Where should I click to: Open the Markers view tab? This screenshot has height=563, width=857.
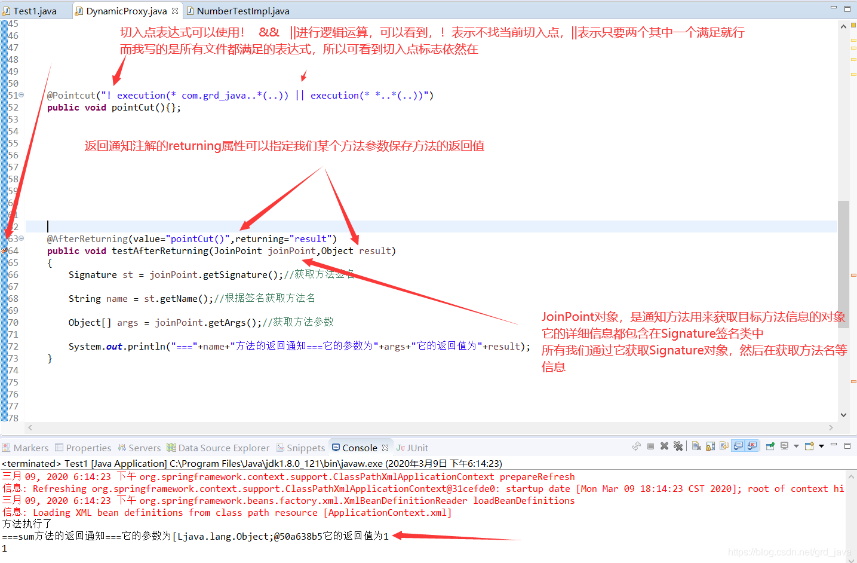click(x=26, y=448)
